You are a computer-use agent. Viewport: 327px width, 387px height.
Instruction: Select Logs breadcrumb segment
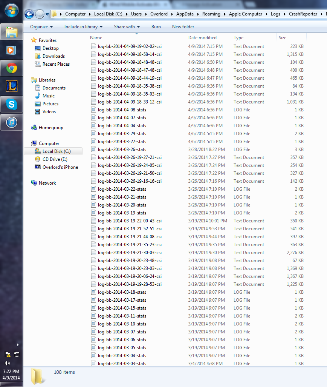pyautogui.click(x=275, y=14)
